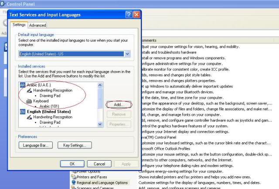Switch to the Advanced tab
The image size is (279, 189).
(x=37, y=25)
